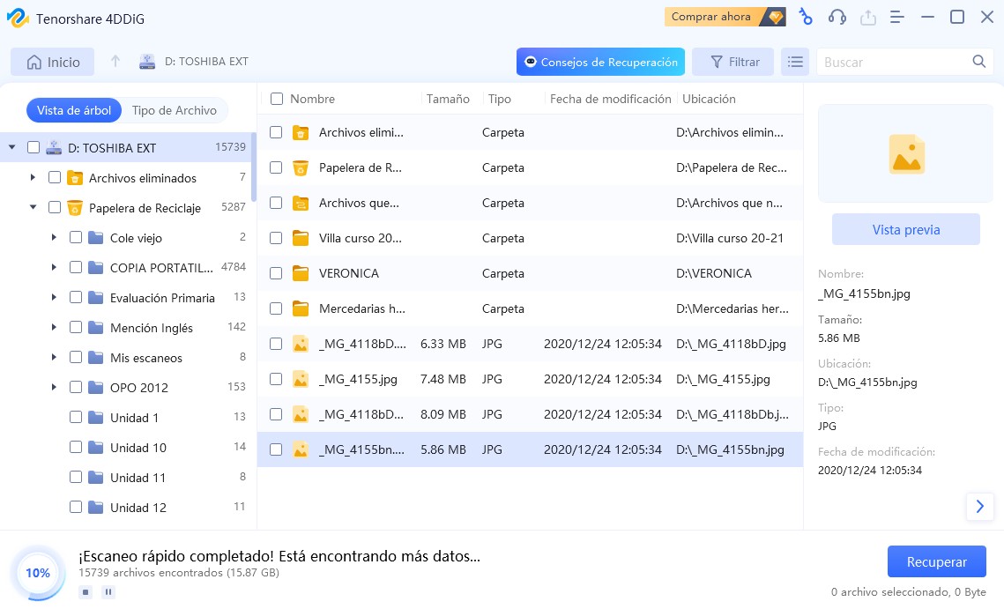The height and width of the screenshot is (609, 1004).
Task: Tick the checkbox for _MG_4155bn.jpg row
Action: (276, 449)
